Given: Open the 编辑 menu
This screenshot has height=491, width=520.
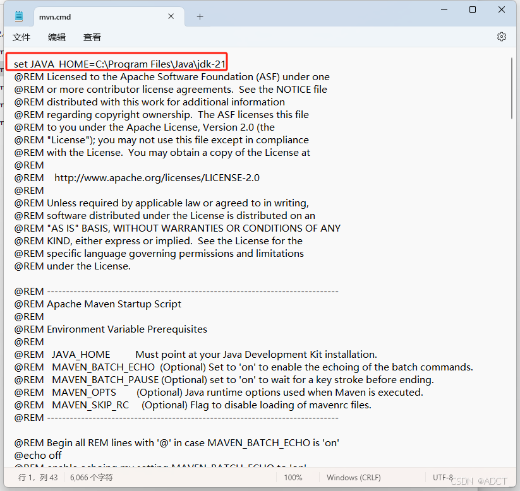Looking at the screenshot, I should click(56, 37).
